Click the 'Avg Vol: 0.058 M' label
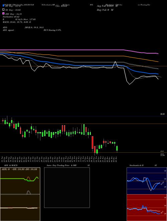The width and height of the screenshot is (167, 221). click(x=107, y=6)
